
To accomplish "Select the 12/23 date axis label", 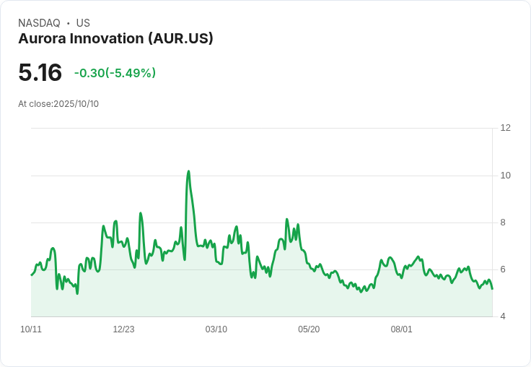I will [123, 329].
